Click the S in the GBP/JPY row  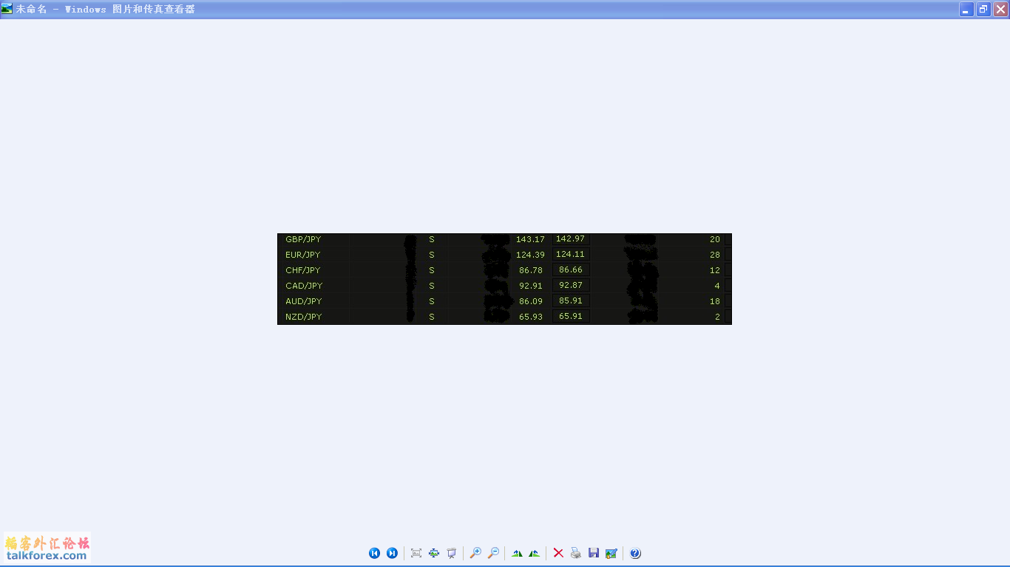pos(432,239)
